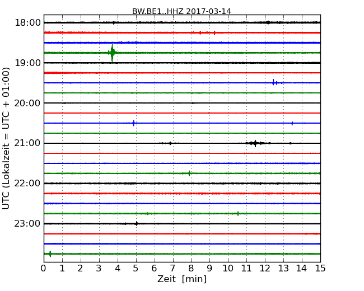364x291 pixels.
Task: Click the green spike at start of last trace
Action: 50,254
